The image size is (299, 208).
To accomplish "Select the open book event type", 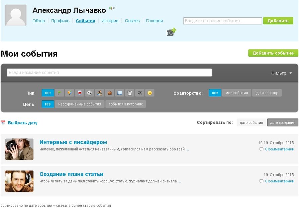I will (x=120, y=93).
